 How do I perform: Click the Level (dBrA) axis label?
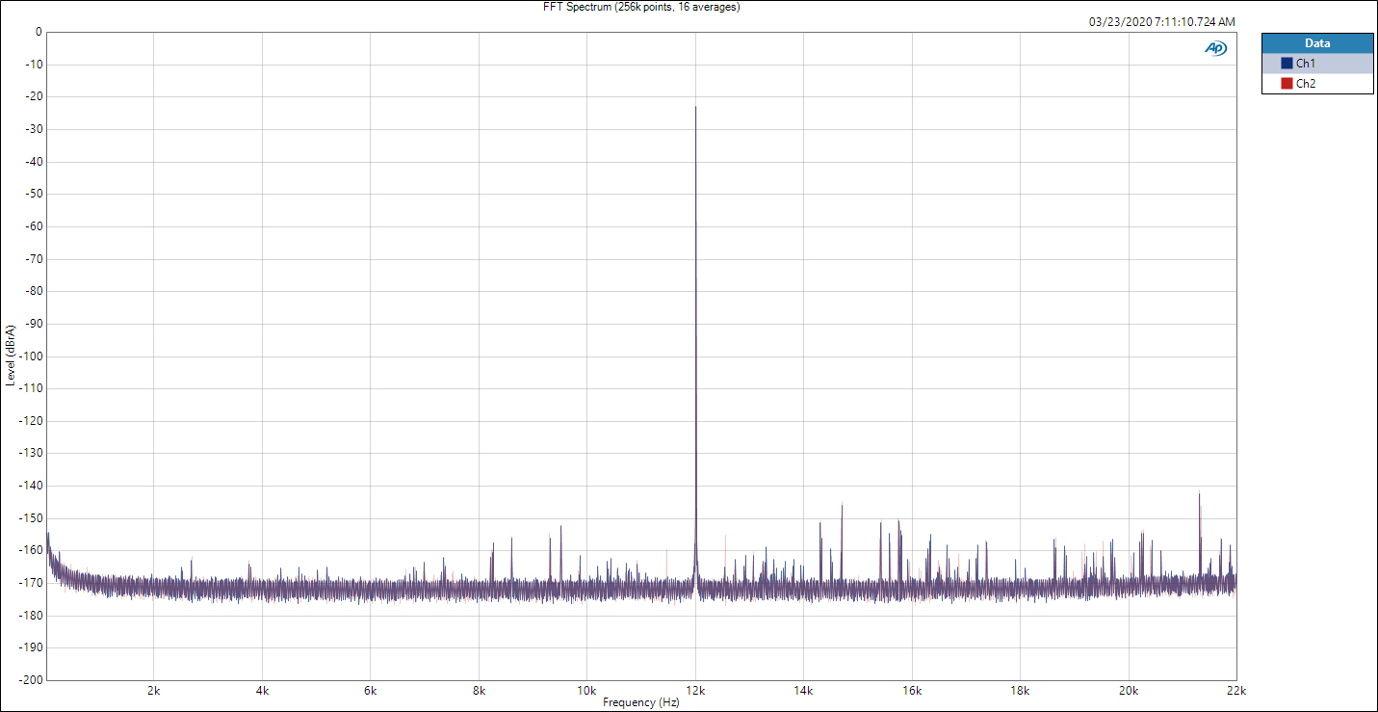tap(10, 356)
